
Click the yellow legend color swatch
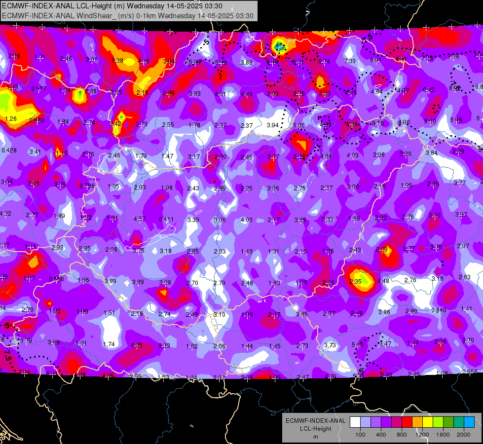pos(428,422)
